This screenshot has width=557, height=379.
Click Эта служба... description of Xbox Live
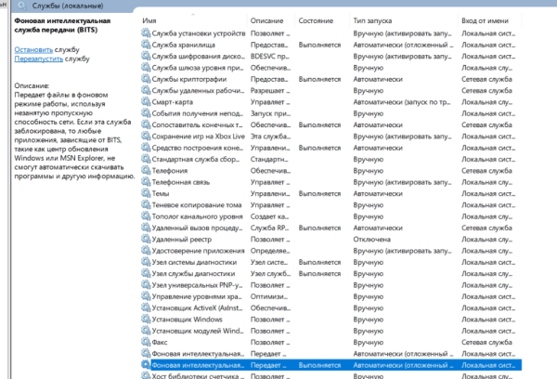pos(270,137)
